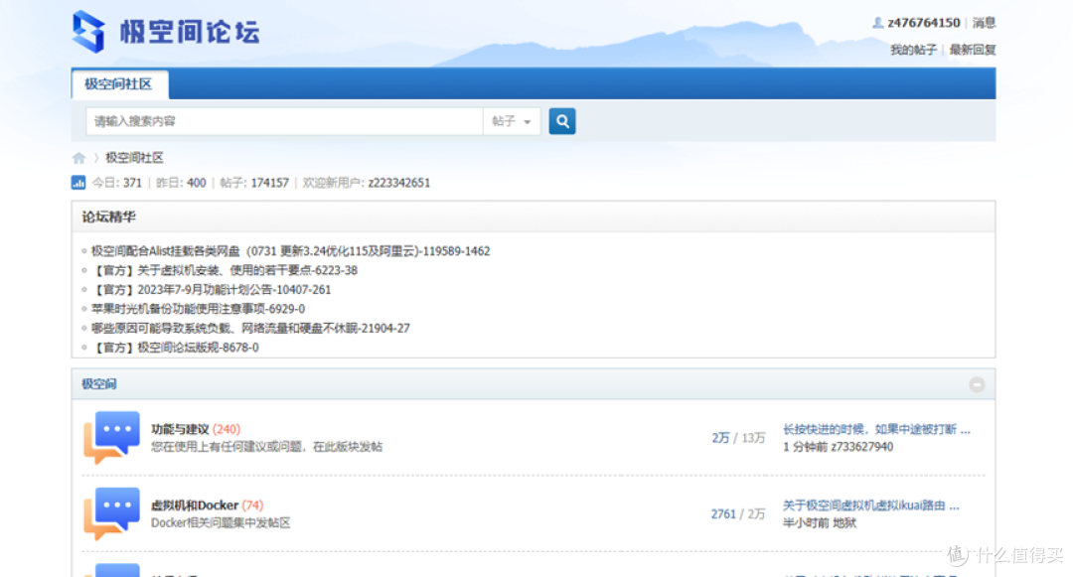
Task: Open user z733627940 profile link
Action: 862,447
